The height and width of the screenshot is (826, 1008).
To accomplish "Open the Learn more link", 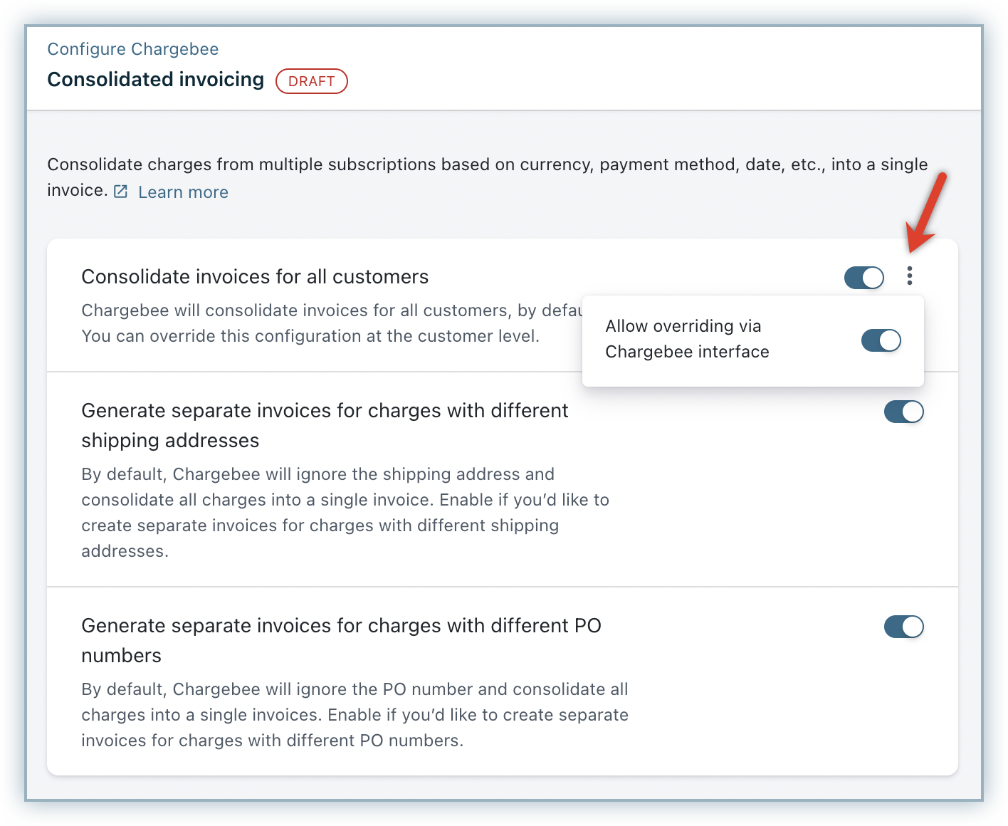I will (x=183, y=192).
